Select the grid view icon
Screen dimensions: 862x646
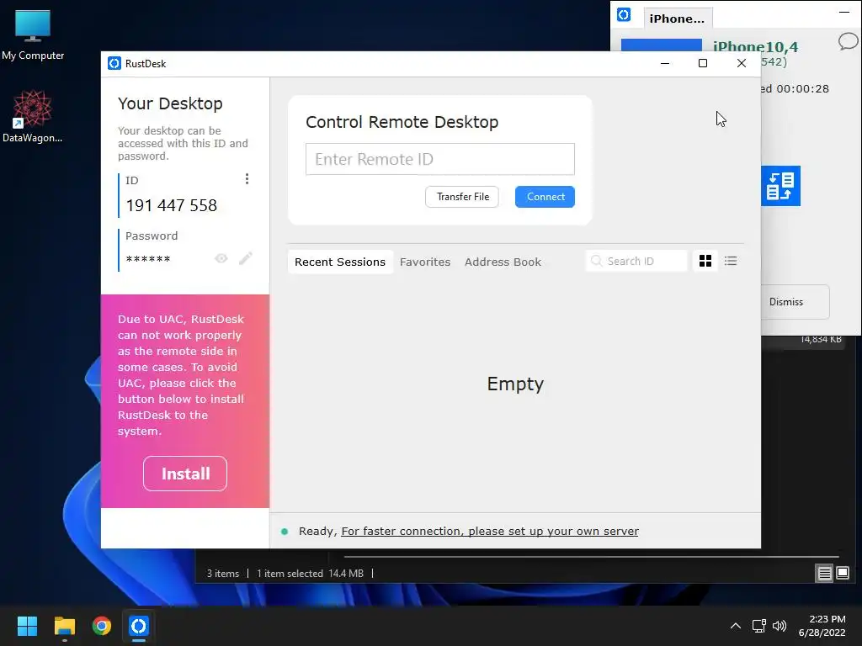[x=705, y=261]
